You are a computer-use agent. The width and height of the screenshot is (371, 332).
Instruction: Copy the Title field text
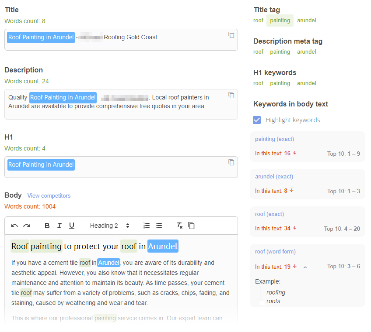pyautogui.click(x=231, y=35)
